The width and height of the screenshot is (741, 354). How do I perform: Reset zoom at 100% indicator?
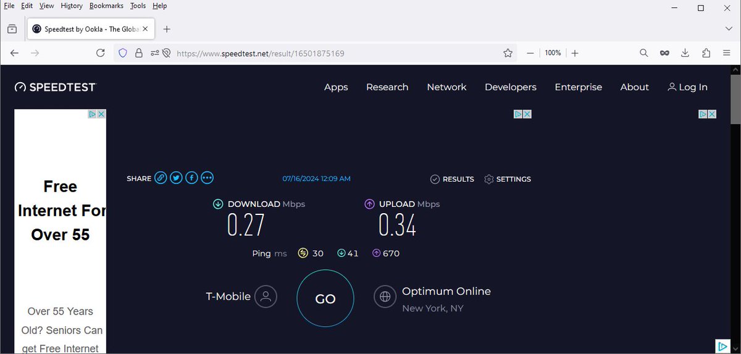[x=553, y=53]
